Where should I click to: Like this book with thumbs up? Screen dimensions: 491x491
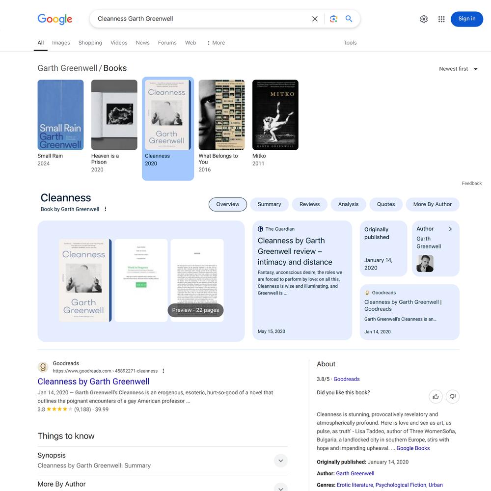point(436,397)
